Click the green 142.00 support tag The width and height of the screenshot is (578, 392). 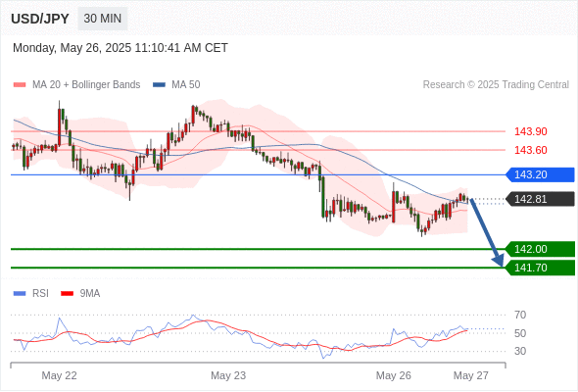[540, 249]
